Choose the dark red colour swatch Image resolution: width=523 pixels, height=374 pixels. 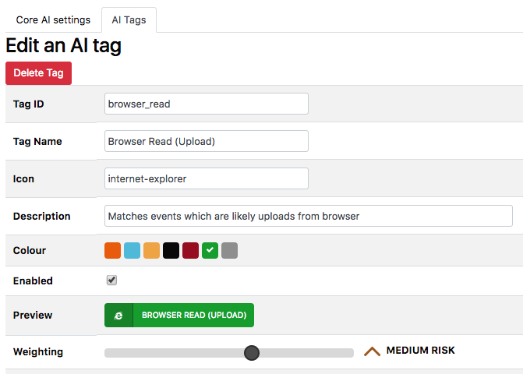point(190,251)
